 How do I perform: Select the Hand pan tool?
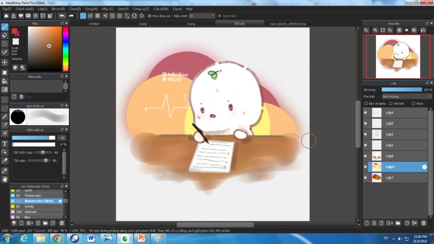tap(5, 179)
